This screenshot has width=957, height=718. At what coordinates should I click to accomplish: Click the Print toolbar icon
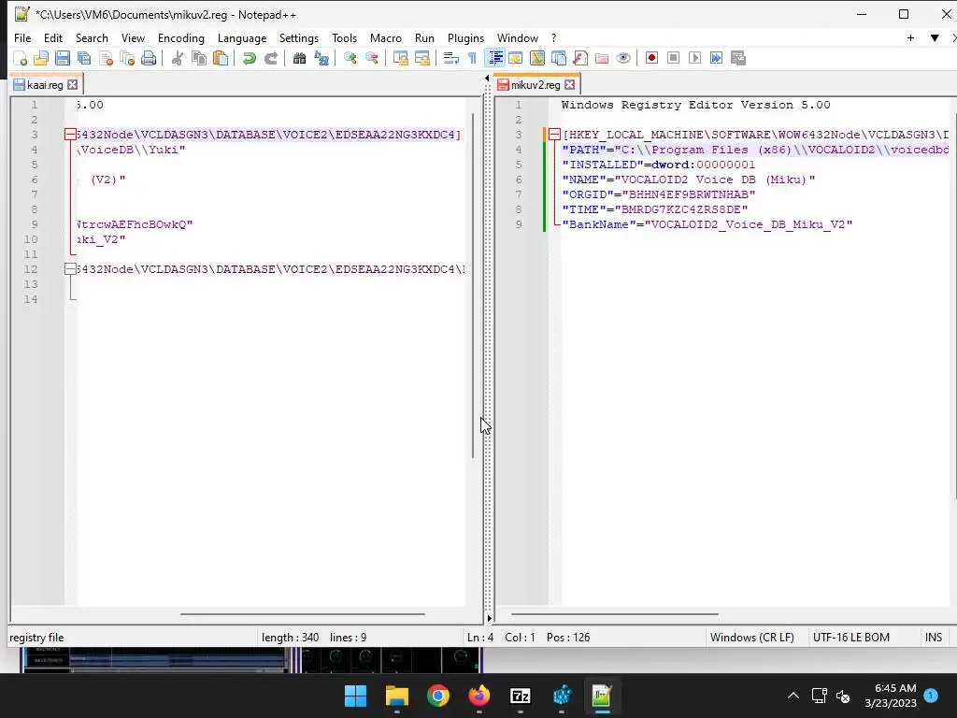coord(149,58)
